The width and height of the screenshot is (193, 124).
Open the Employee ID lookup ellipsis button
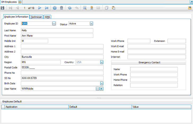(x=54, y=24)
